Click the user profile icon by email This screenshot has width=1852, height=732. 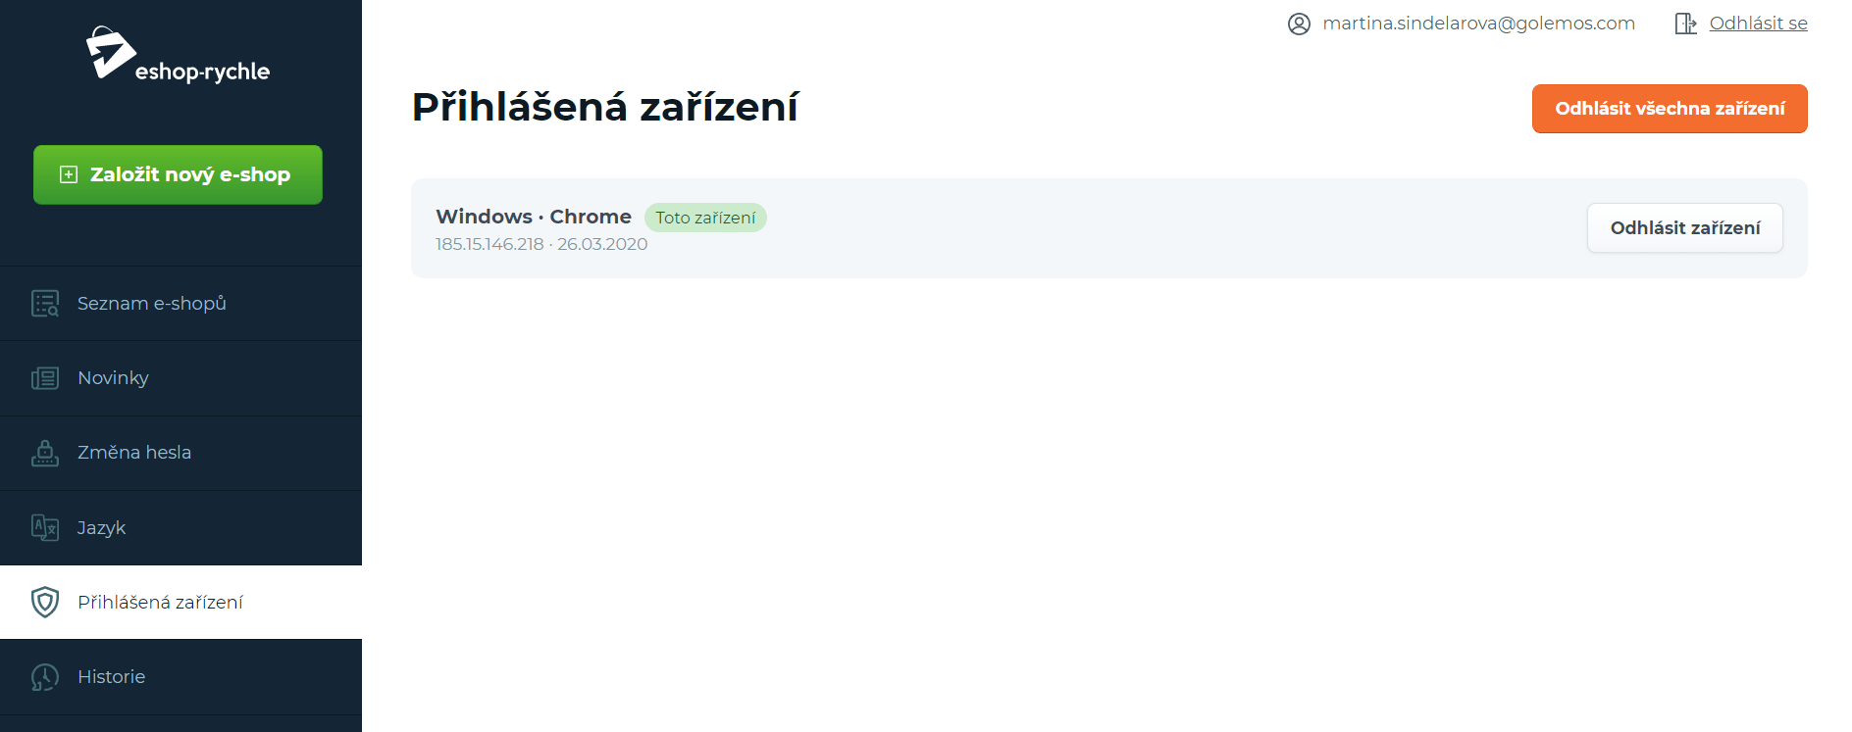coord(1299,24)
